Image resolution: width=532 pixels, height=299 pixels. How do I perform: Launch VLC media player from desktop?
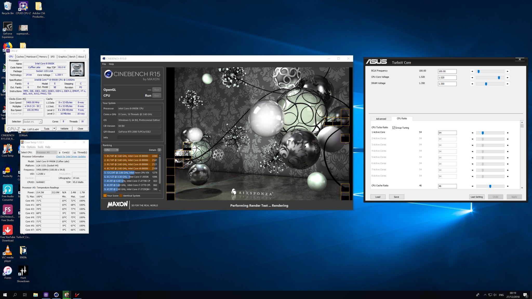[8, 254]
